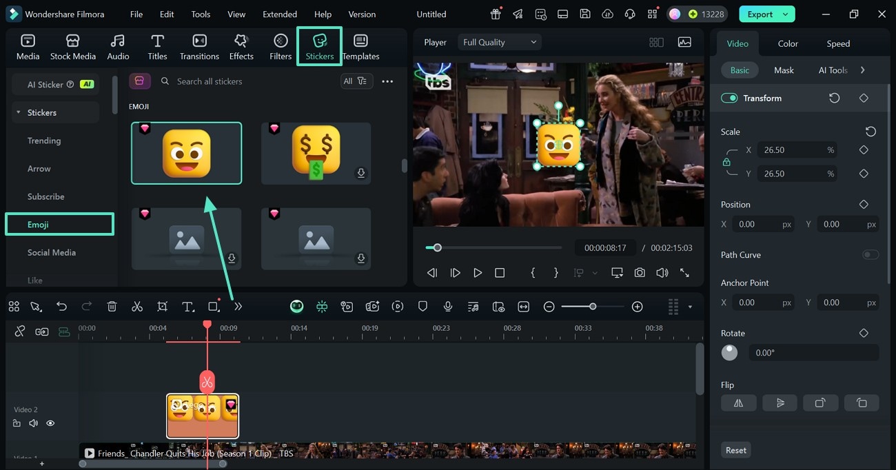Open the Mask tab

(783, 70)
